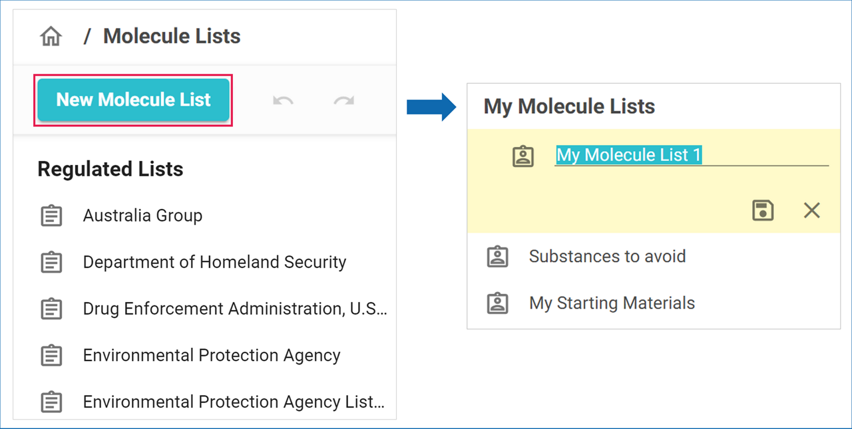Click the Australia Group clipboard icon
The height and width of the screenshot is (429, 852).
[51, 215]
